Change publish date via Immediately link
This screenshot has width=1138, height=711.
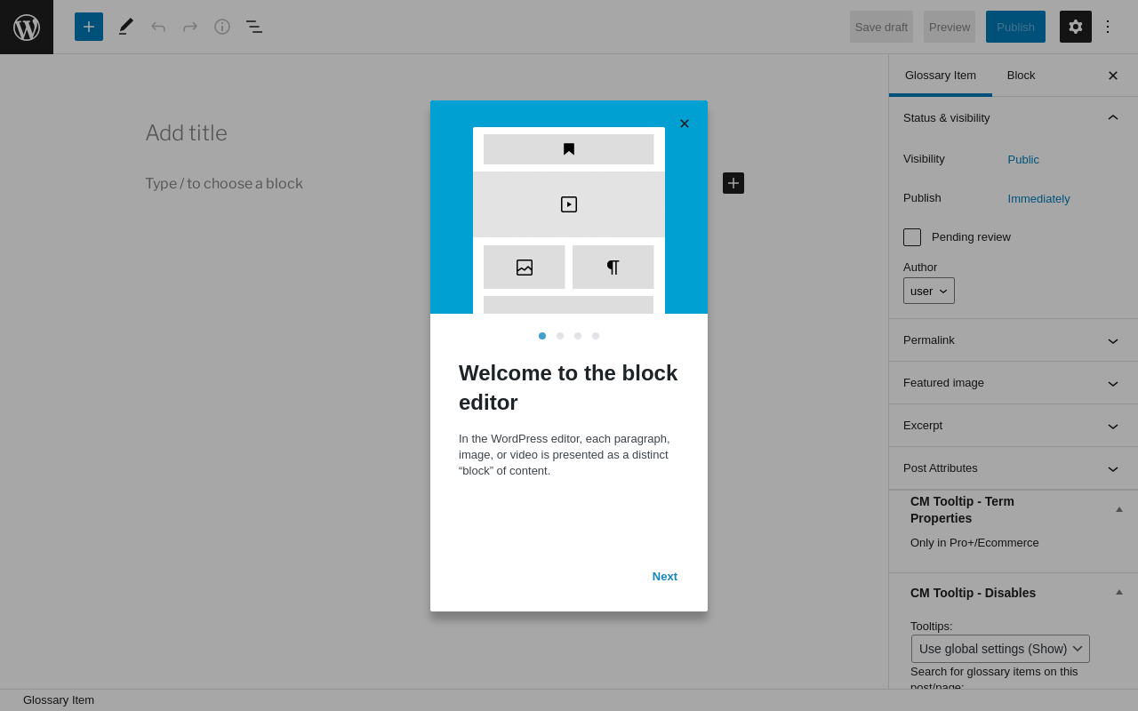pos(1039,199)
